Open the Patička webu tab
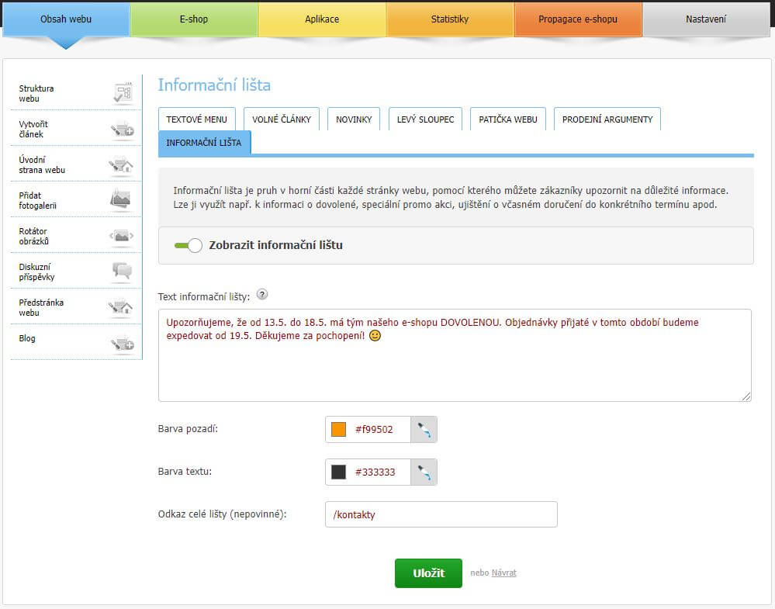The height and width of the screenshot is (609, 775). tap(507, 119)
